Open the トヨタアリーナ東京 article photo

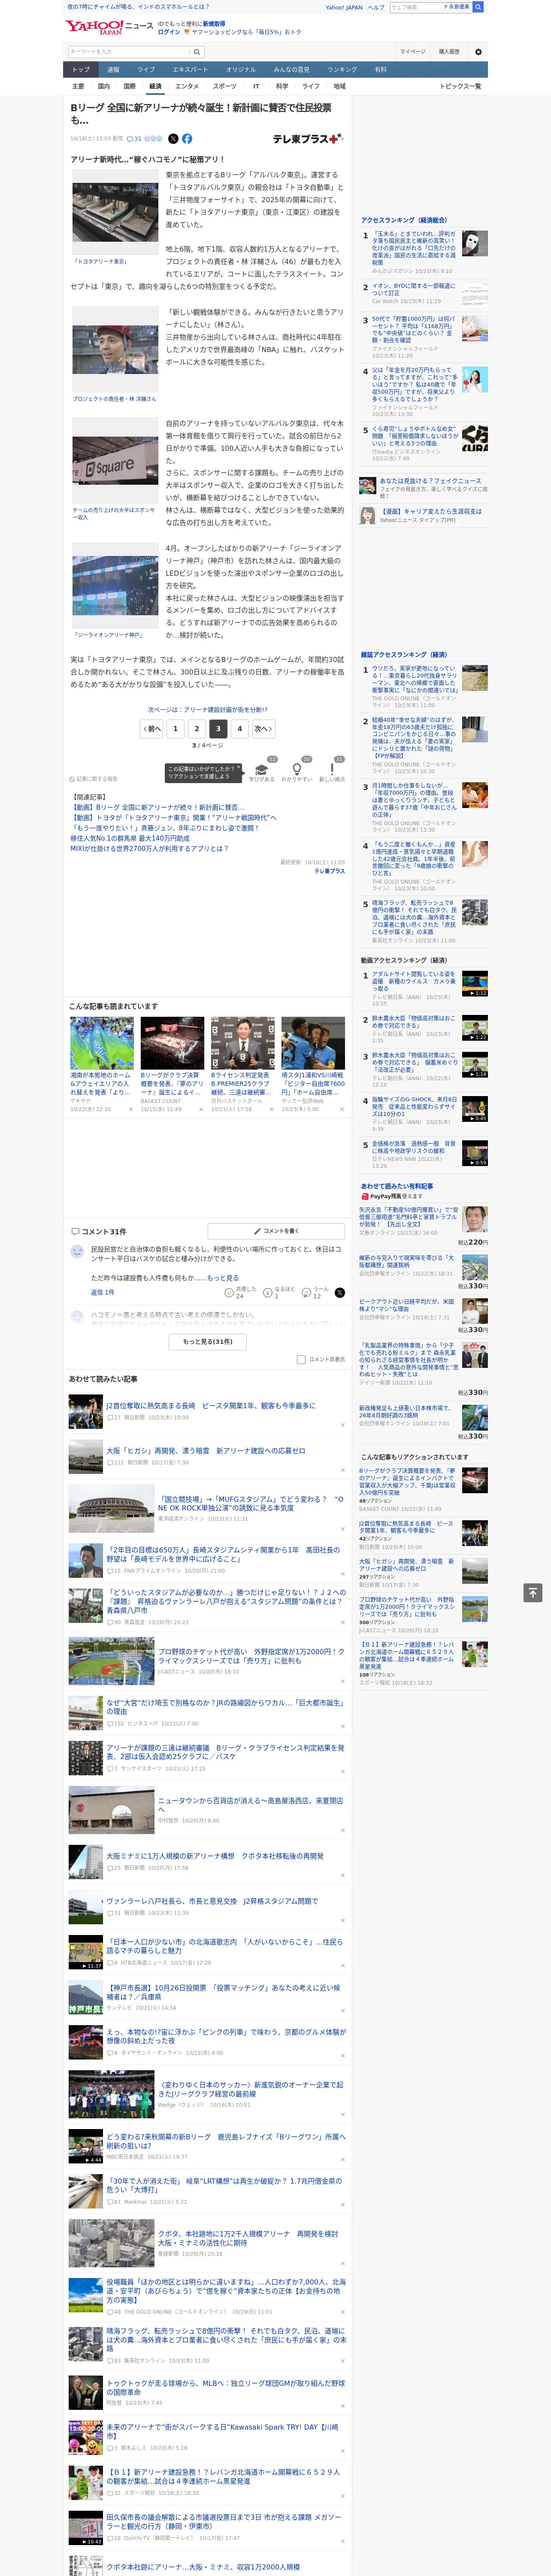point(115,213)
